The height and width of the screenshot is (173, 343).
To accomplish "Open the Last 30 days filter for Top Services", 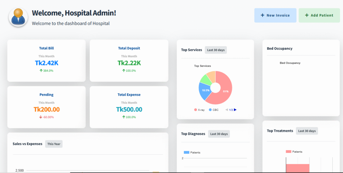I will (216, 50).
